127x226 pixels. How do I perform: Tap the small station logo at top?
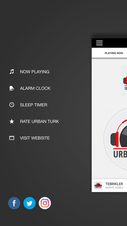click(124, 81)
